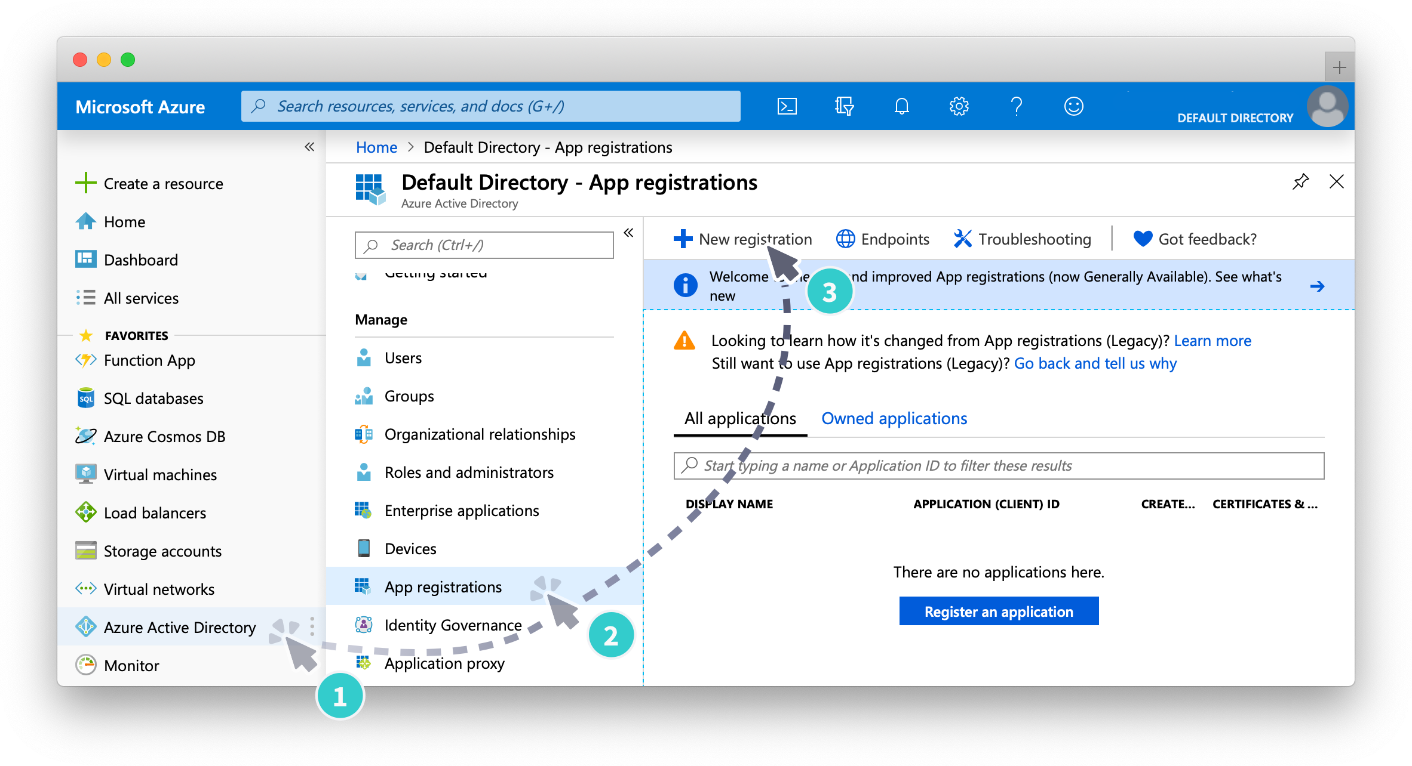Image resolution: width=1412 pixels, height=766 pixels.
Task: Open directory and subscription filter icon
Action: [x=844, y=107]
